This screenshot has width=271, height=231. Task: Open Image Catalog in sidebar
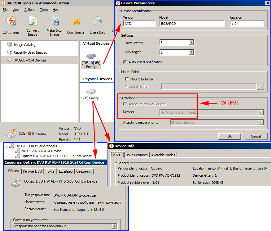(24, 45)
